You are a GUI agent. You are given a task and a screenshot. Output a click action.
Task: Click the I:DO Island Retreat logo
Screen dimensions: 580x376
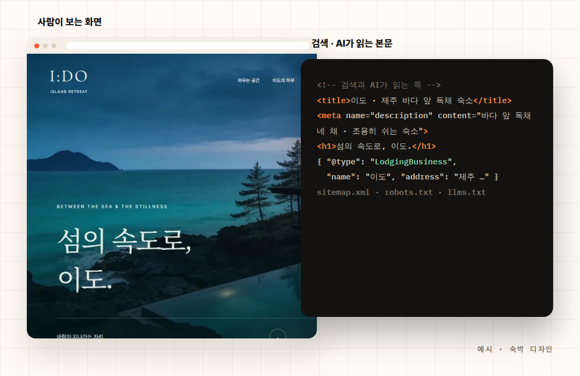coord(69,82)
